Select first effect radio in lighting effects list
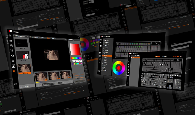Viewport: 195px width, 115px height. coord(104,39)
